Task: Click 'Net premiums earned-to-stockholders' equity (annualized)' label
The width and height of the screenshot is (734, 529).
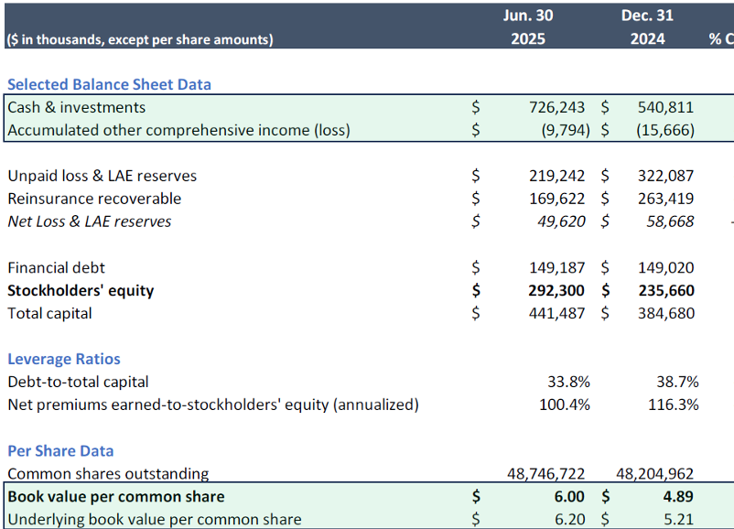Action: (213, 405)
